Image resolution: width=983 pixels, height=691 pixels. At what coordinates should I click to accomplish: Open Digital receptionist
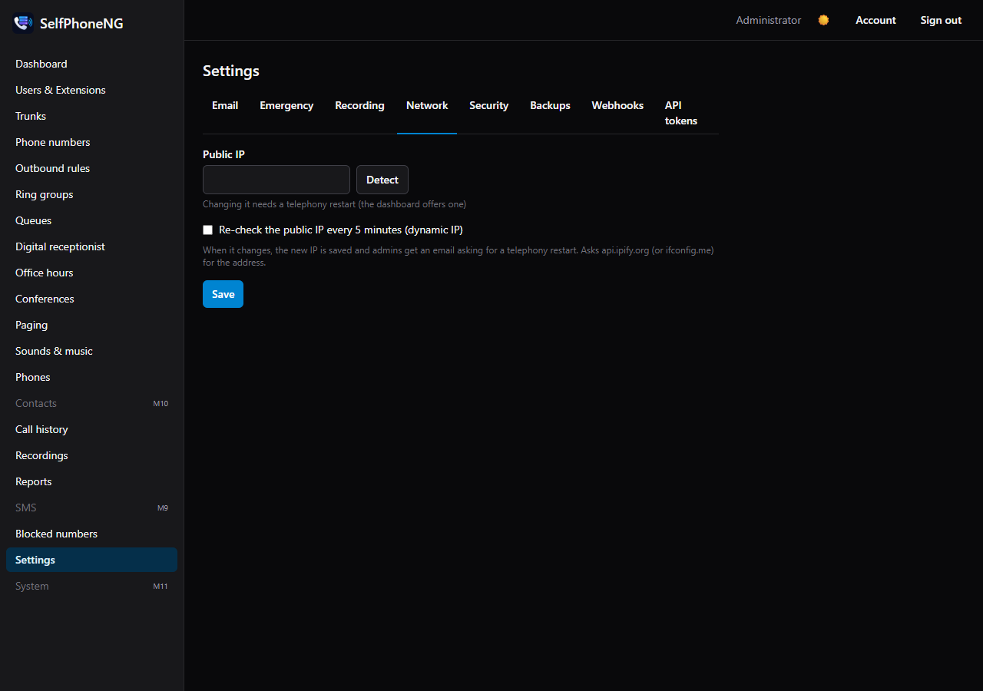(91, 246)
